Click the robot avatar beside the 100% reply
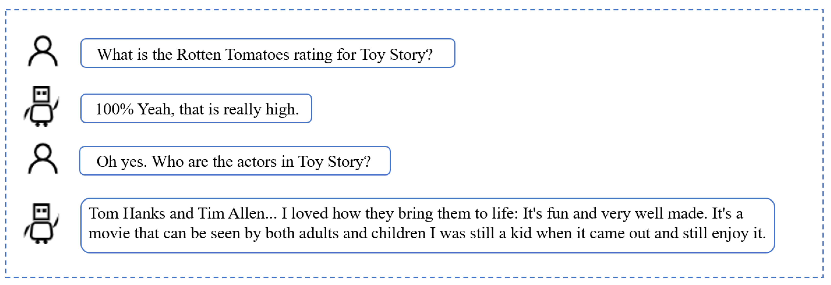The height and width of the screenshot is (285, 831). click(42, 106)
